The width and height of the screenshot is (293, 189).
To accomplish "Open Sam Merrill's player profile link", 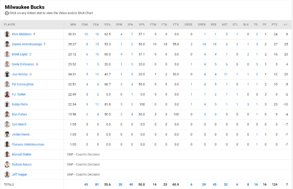I will point(19,124).
